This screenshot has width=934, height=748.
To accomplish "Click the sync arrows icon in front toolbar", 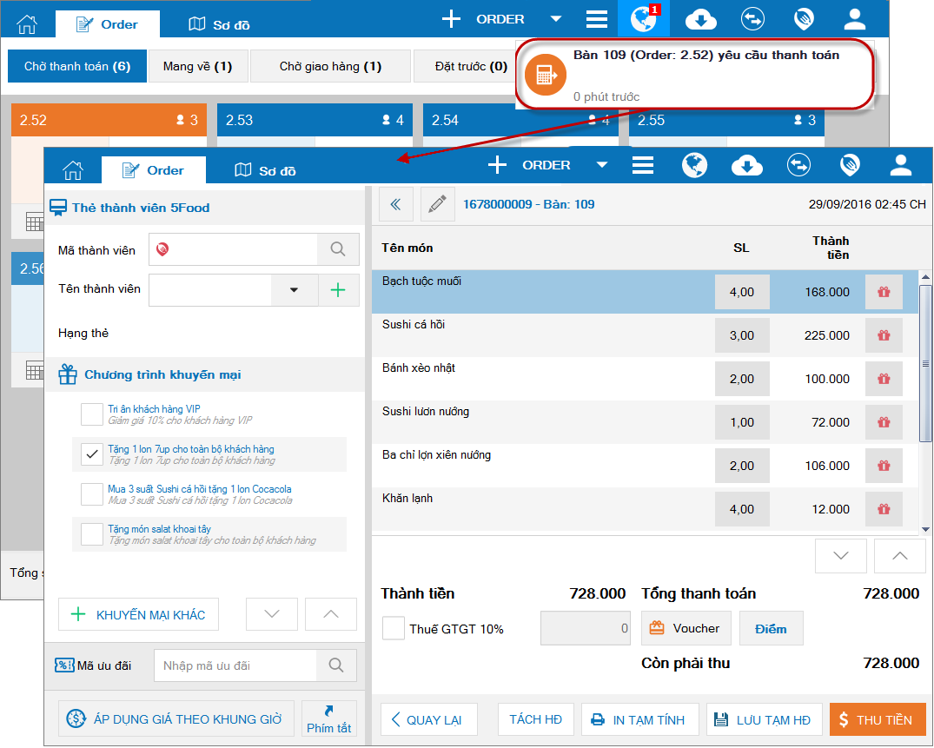I will (x=798, y=165).
